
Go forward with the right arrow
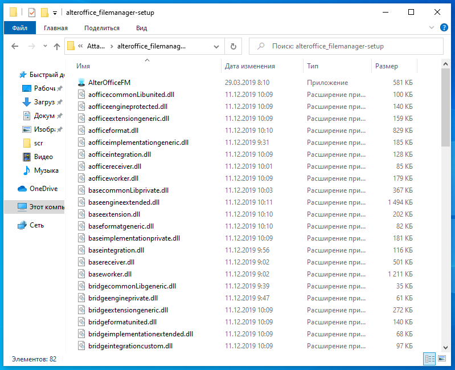(32, 46)
